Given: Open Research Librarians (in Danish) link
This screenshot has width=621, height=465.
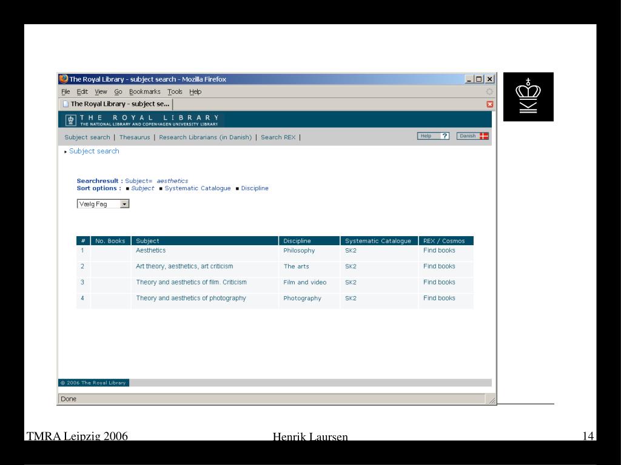Looking at the screenshot, I should coord(205,137).
